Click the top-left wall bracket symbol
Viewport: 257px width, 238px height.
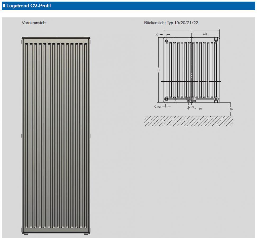(167, 41)
